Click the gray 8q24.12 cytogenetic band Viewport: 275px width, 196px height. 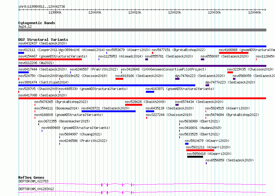pos(142,30)
